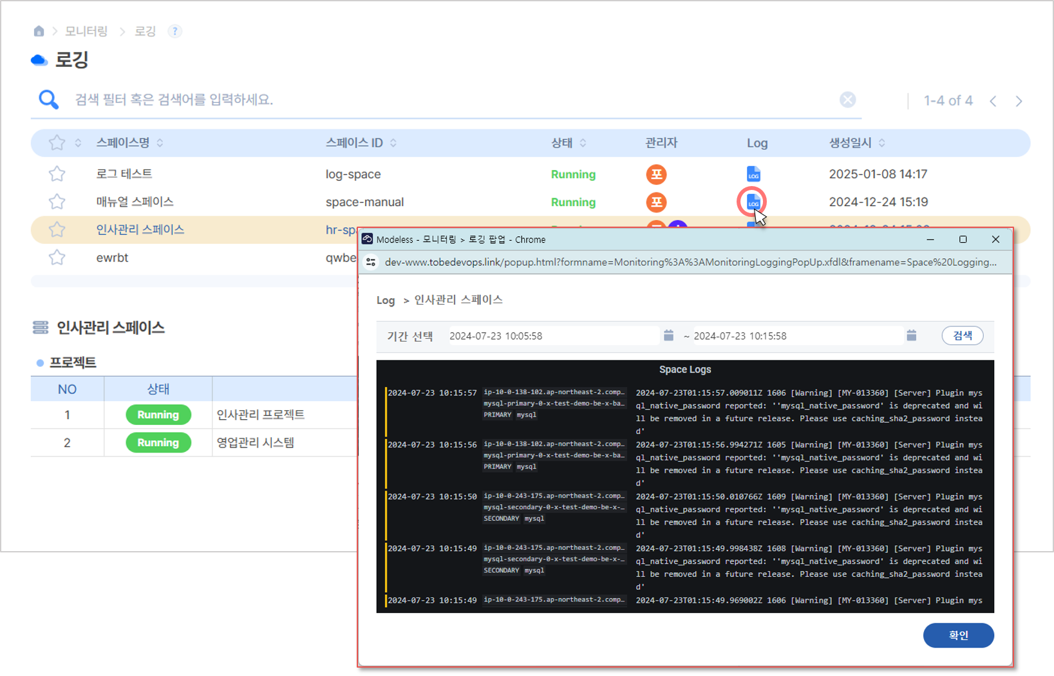Image resolution: width=1054 pixels, height=676 pixels.
Task: Click the 검색 button in popup
Action: 962,335
